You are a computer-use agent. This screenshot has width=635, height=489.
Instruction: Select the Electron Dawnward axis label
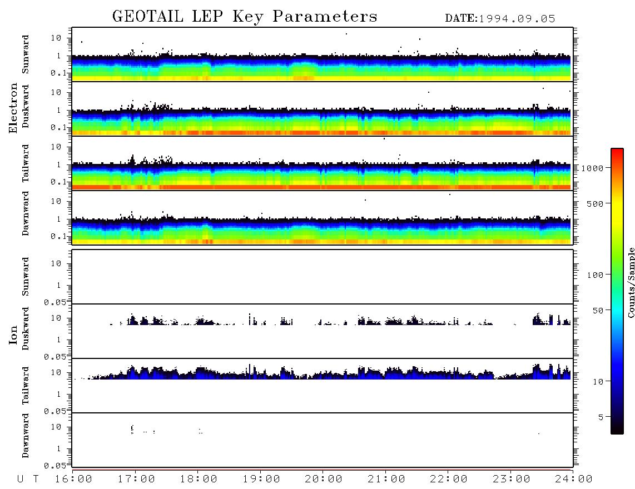coord(26,213)
